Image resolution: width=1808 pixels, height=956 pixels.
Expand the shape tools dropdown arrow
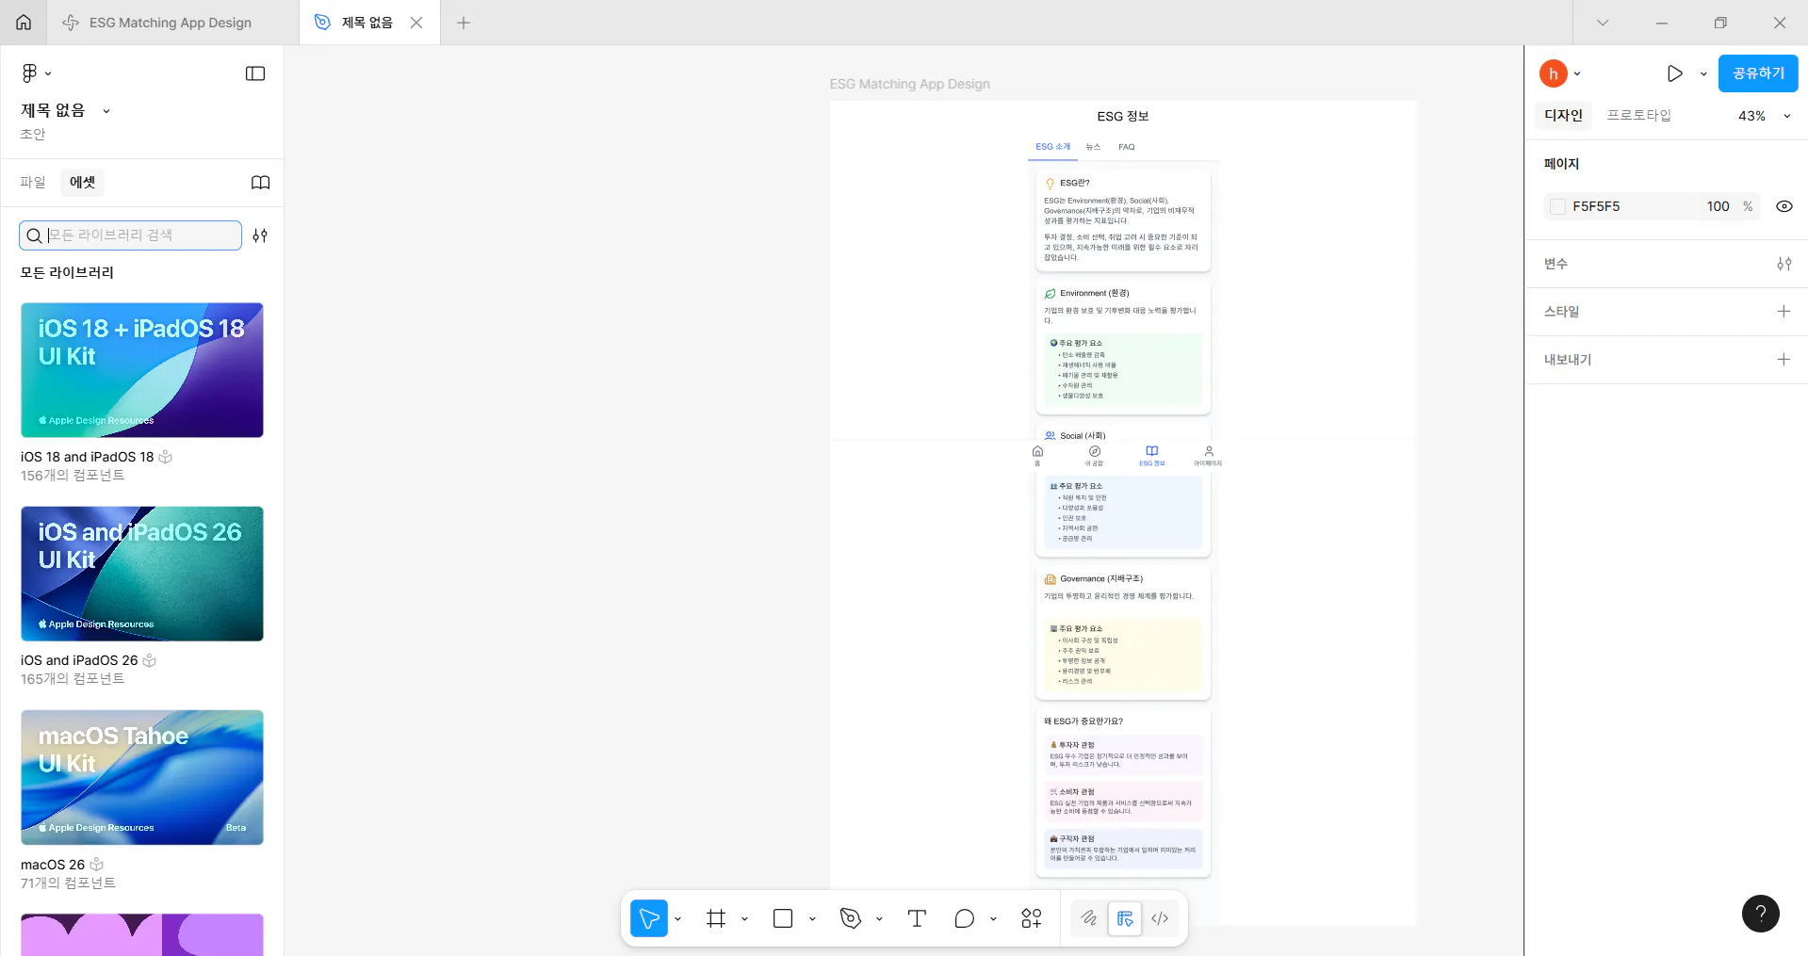[x=812, y=918]
